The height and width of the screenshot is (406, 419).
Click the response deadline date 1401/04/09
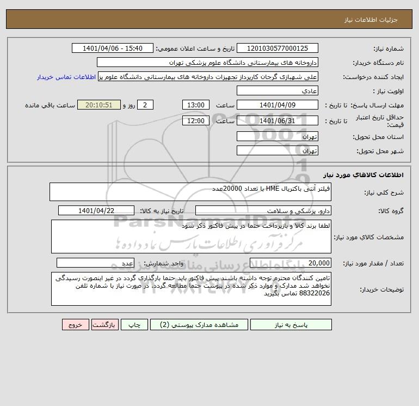(278, 105)
